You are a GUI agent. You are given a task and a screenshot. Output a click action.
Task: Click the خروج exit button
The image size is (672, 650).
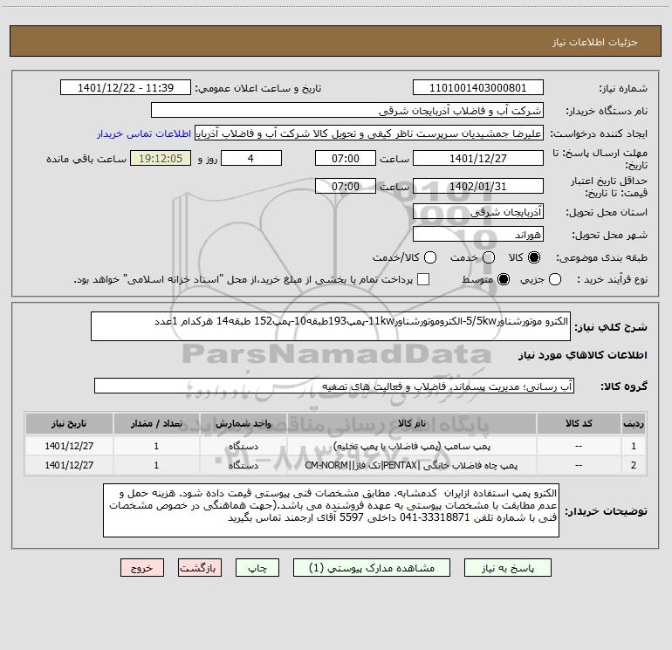click(x=142, y=568)
